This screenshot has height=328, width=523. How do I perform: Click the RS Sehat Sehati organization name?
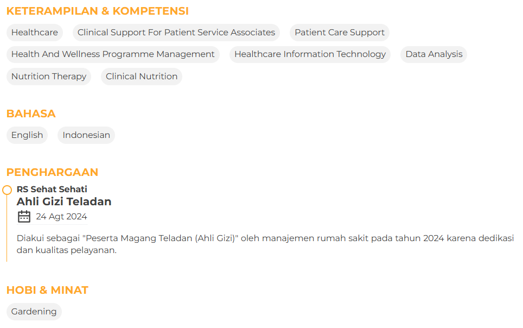(x=52, y=190)
